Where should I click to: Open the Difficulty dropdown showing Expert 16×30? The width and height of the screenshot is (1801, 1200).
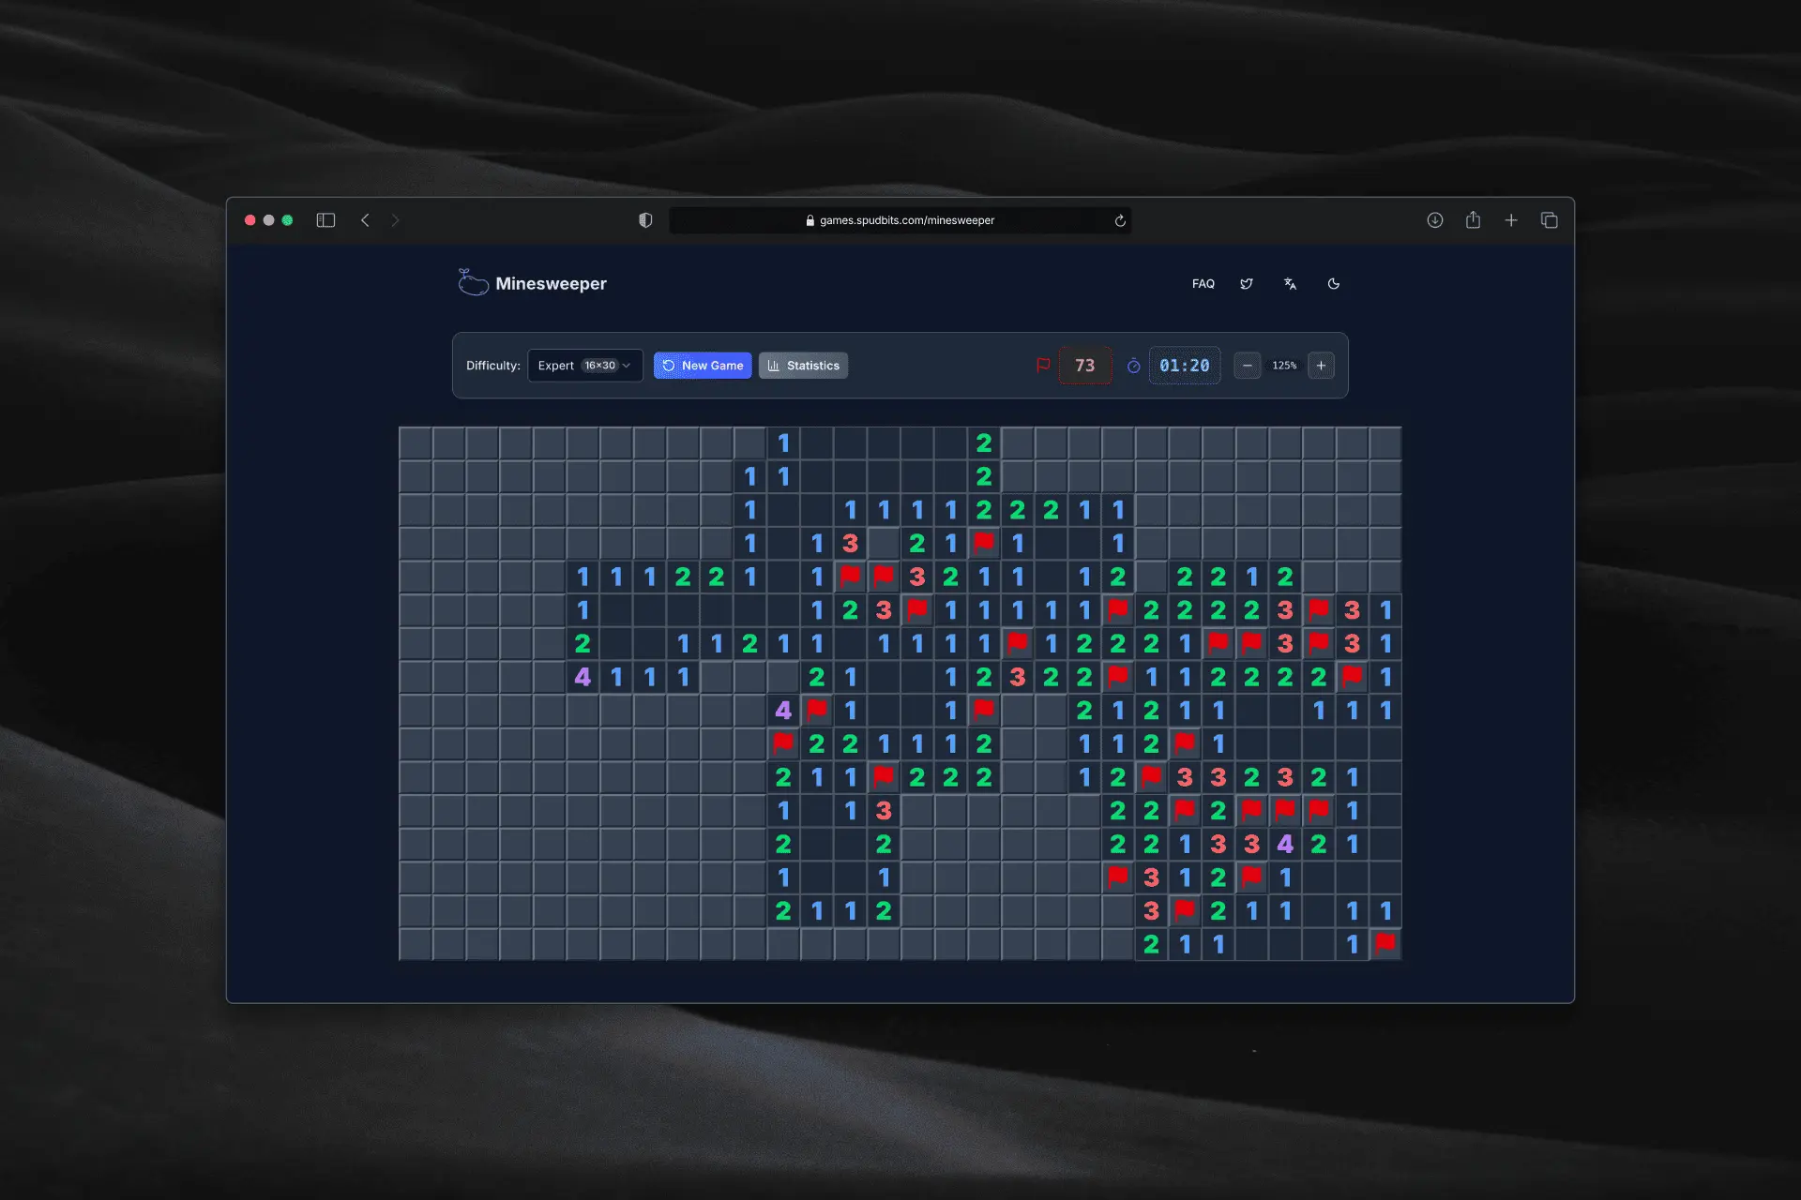point(584,366)
